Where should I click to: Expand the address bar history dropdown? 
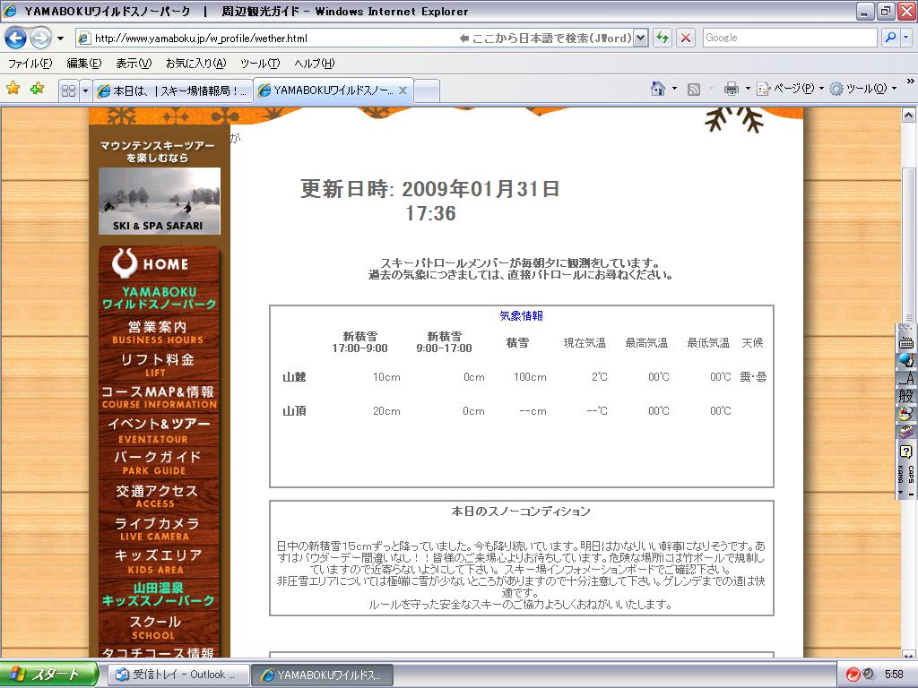pyautogui.click(x=641, y=38)
